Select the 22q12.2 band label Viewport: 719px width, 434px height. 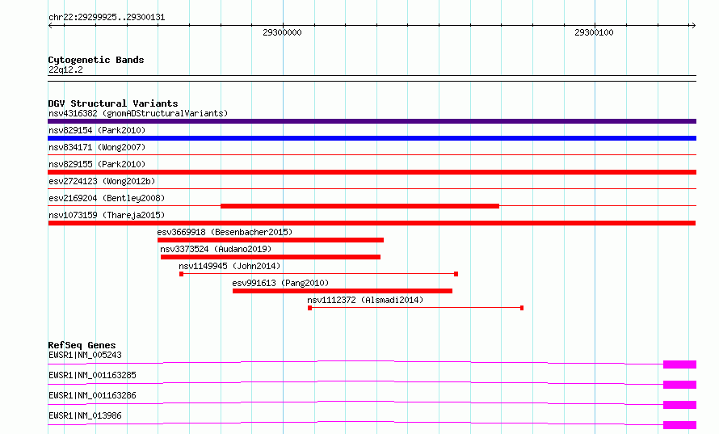pyautogui.click(x=65, y=70)
